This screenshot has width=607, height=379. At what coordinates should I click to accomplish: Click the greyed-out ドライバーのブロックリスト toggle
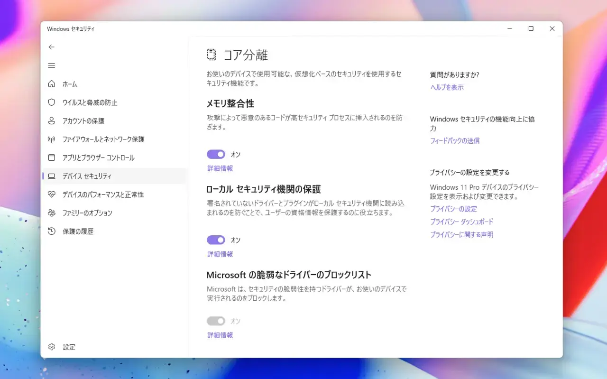click(x=216, y=321)
